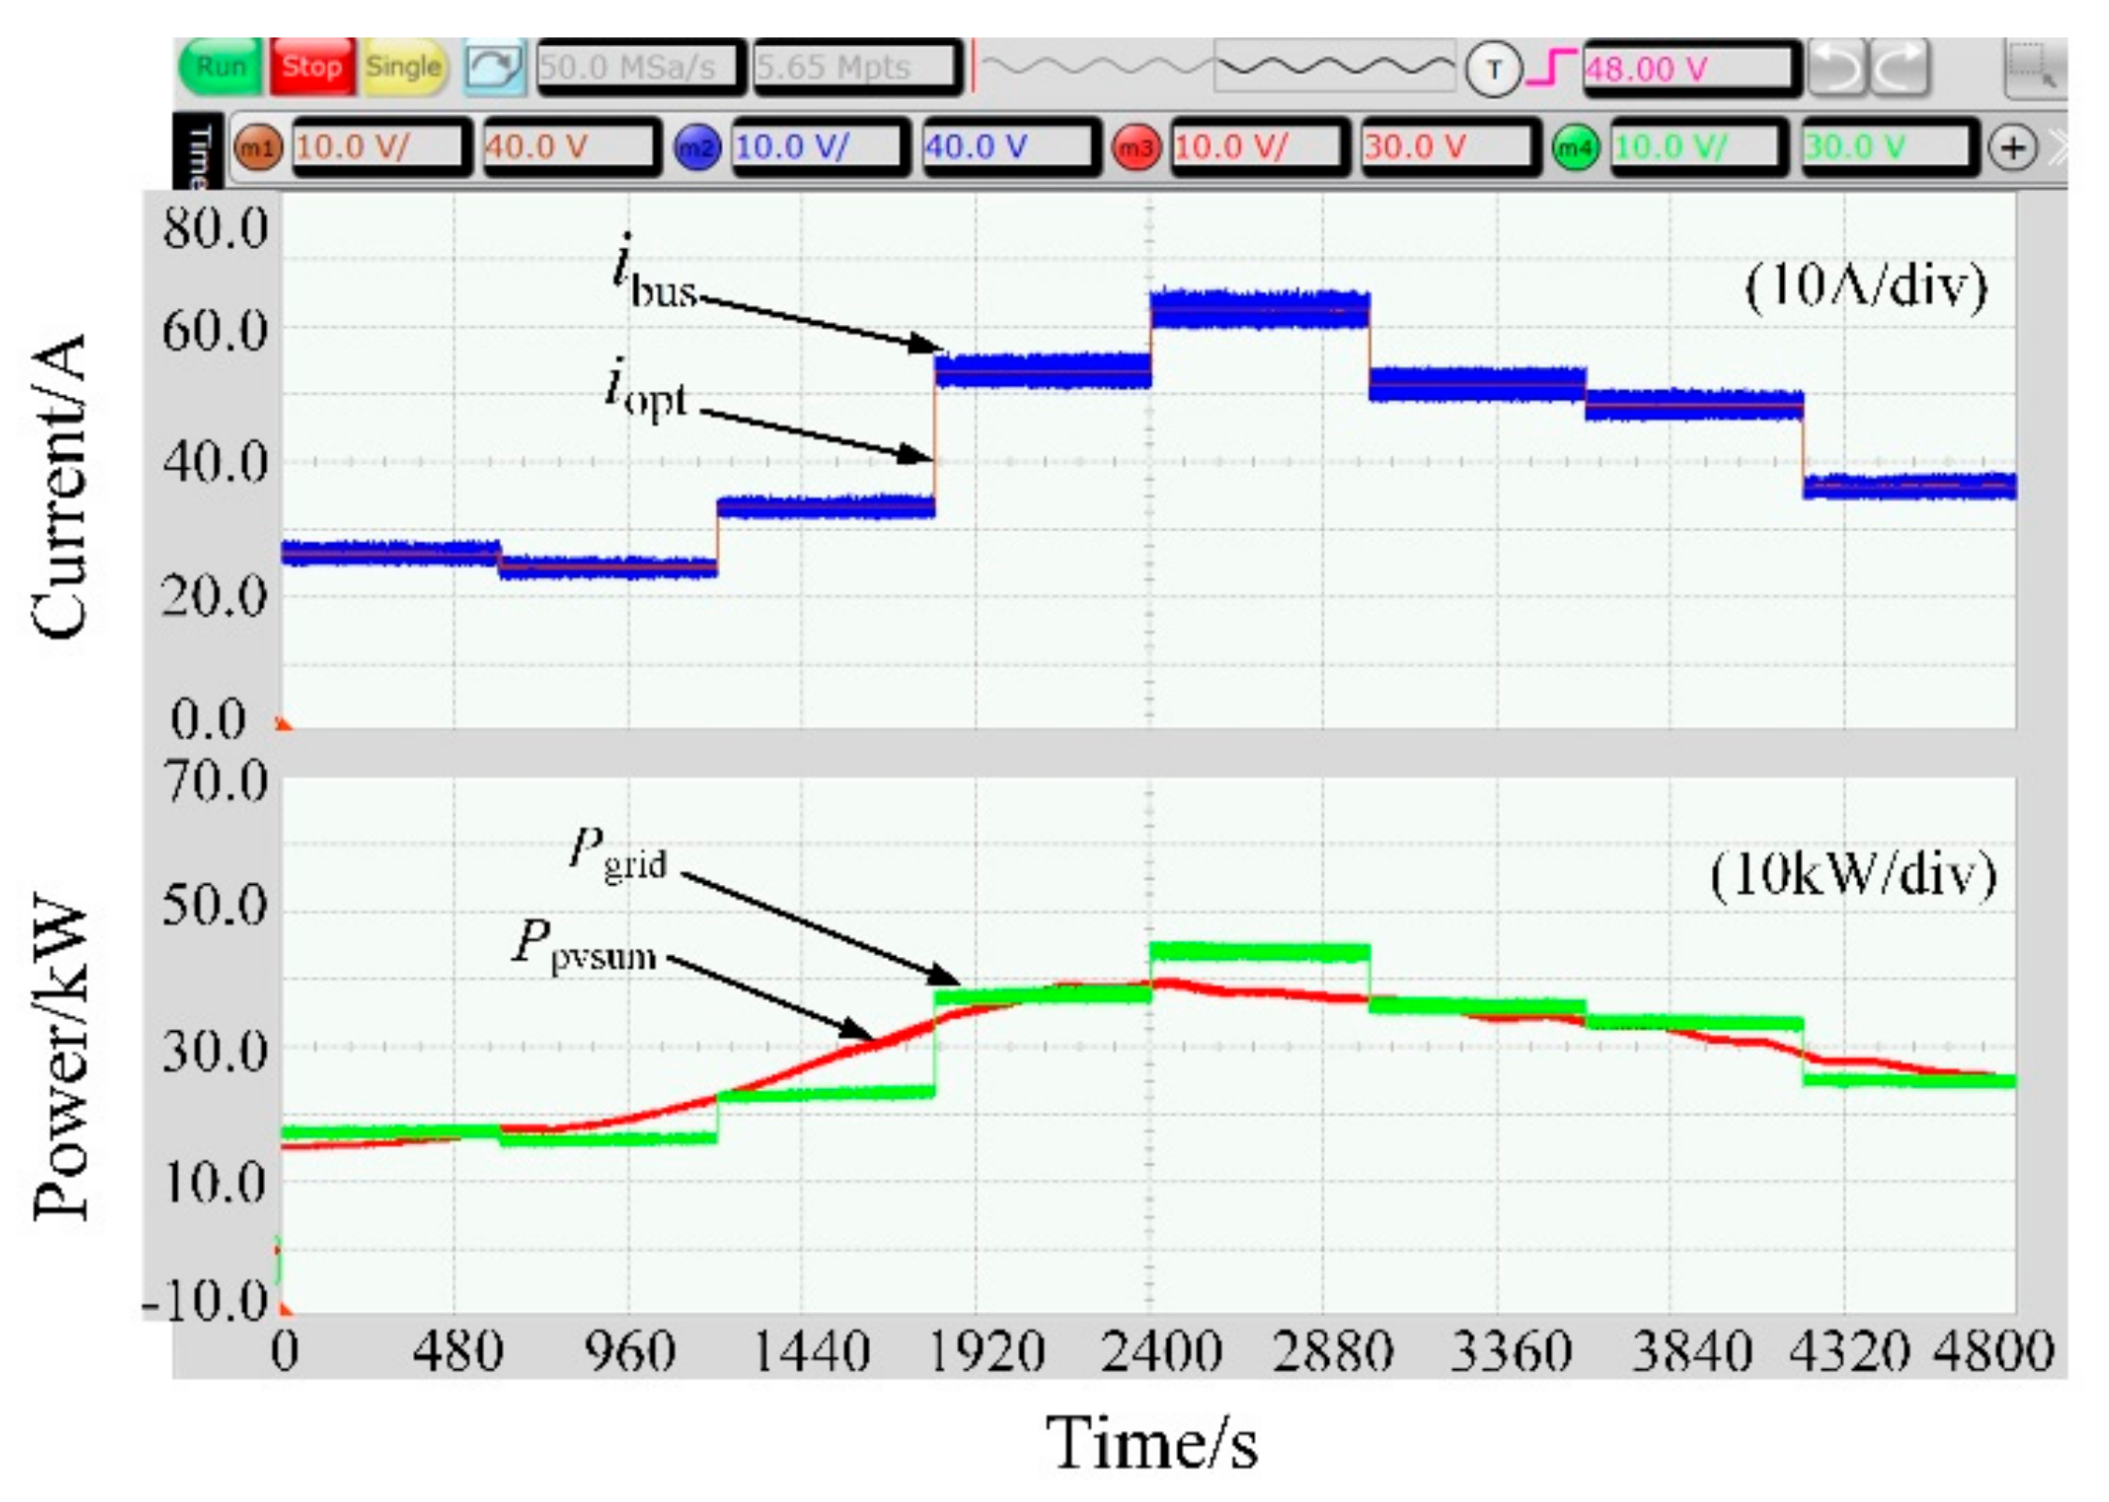Click the yellow Single acquisition button

coord(404,67)
